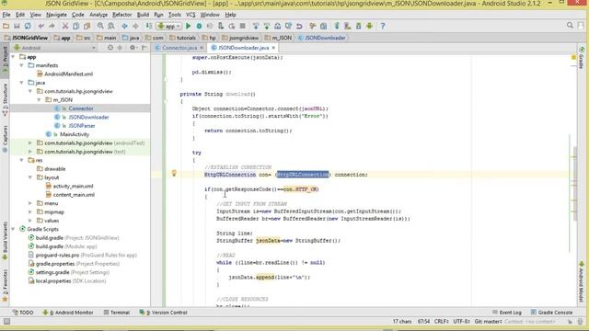The width and height of the screenshot is (589, 331).
Task: Select build.gradle (Module: app)
Action: 66,246
